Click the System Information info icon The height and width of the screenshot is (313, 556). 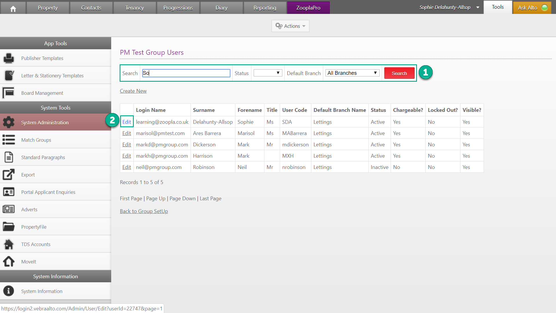9,291
